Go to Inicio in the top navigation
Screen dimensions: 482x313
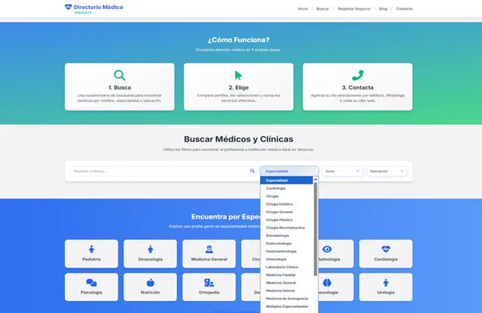(x=303, y=8)
